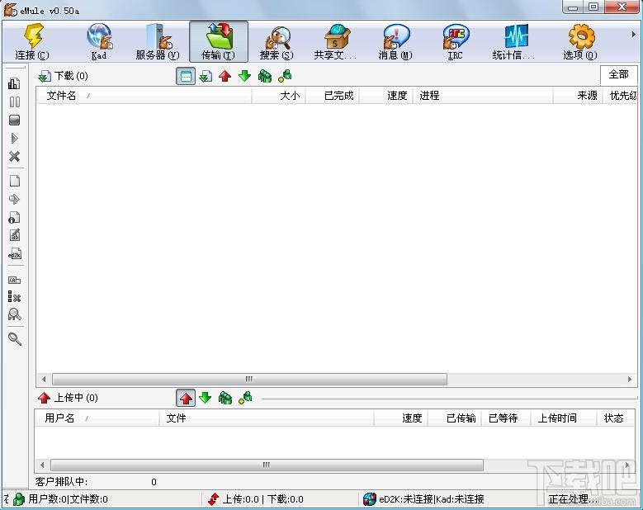Click the sidebar edit comments icon
Viewport: 643px width, 510px height.
(x=15, y=235)
